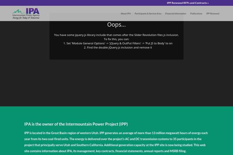Open the Financial Information menu
Viewport: 233px width, 155px height.
coord(176,14)
